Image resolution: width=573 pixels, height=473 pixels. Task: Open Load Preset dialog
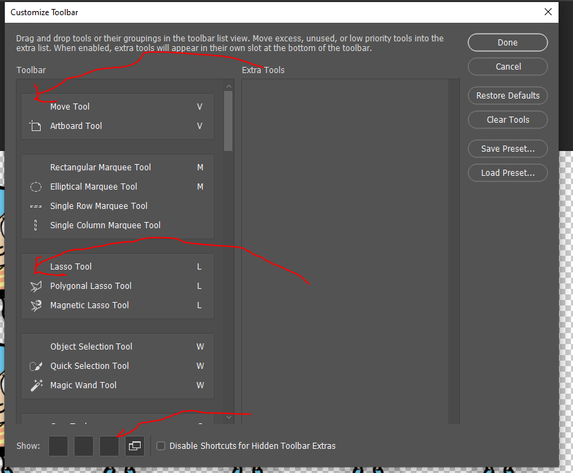[507, 172]
